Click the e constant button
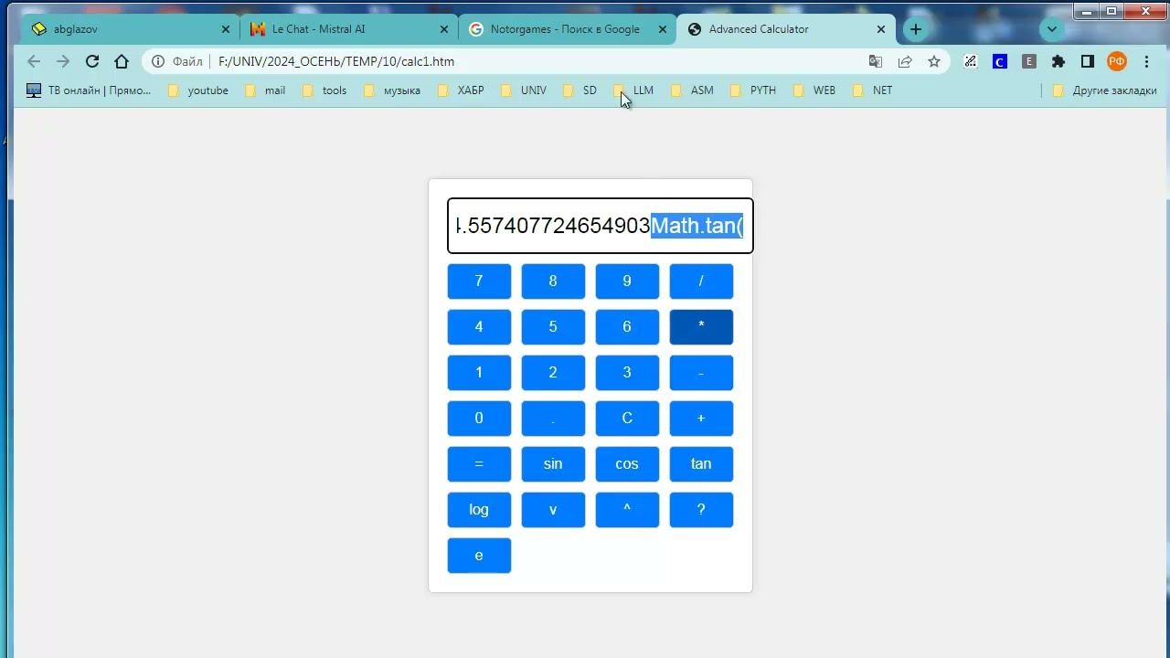Viewport: 1170px width, 658px height. [479, 556]
